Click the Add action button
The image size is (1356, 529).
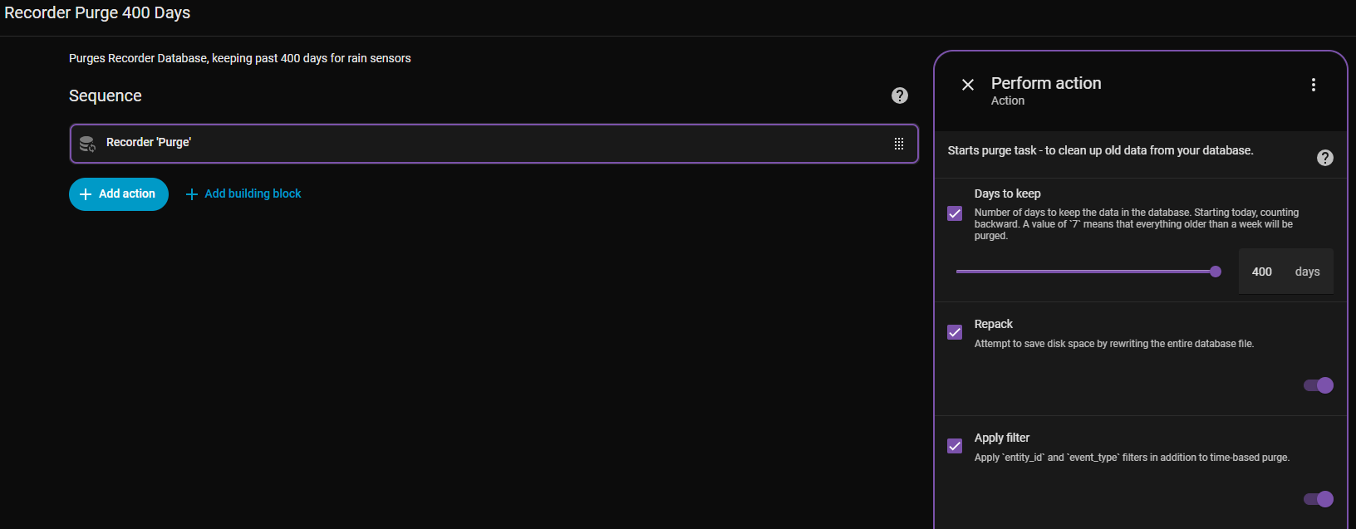119,194
